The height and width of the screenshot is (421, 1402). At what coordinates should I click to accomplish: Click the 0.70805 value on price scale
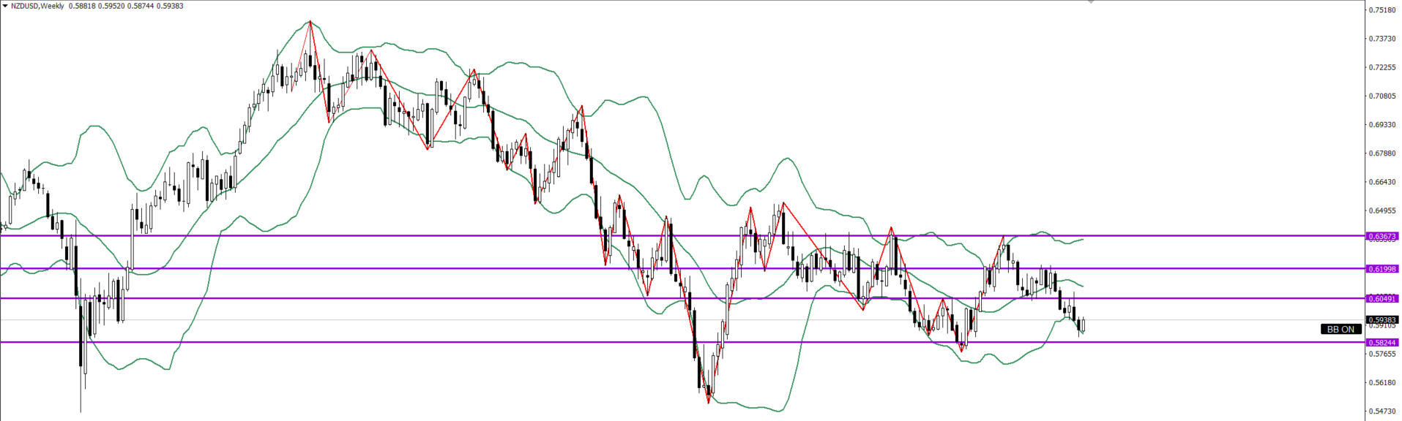coord(1382,96)
